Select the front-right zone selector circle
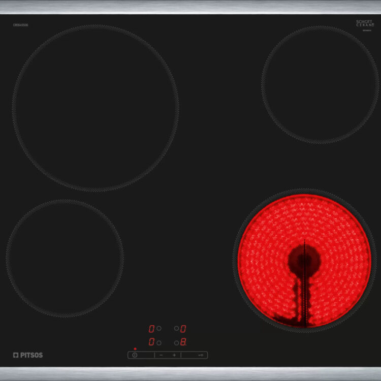 pyautogui.click(x=176, y=343)
